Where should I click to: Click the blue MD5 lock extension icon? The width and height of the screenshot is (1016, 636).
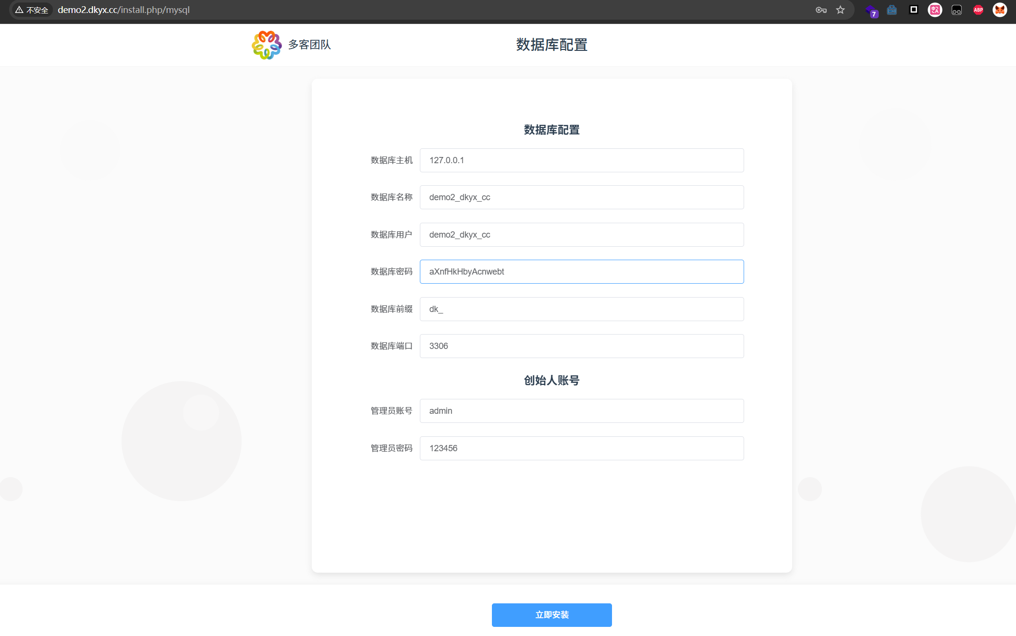[x=892, y=10]
